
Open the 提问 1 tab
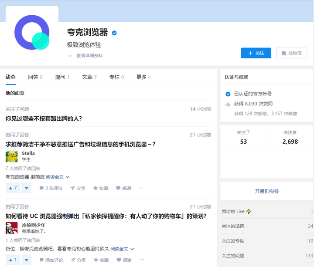pos(62,77)
